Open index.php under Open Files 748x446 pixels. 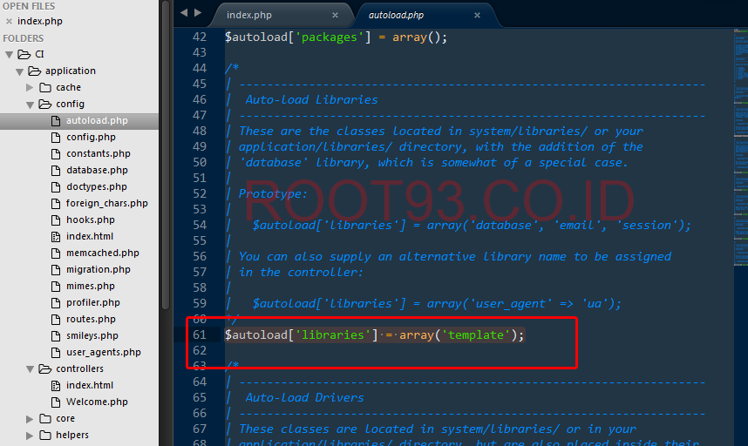[x=40, y=22]
